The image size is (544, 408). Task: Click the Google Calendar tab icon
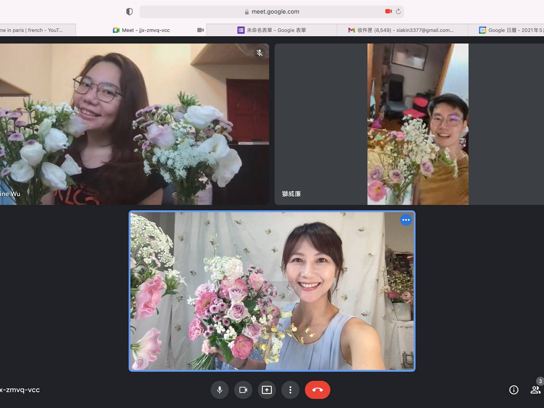pos(482,30)
